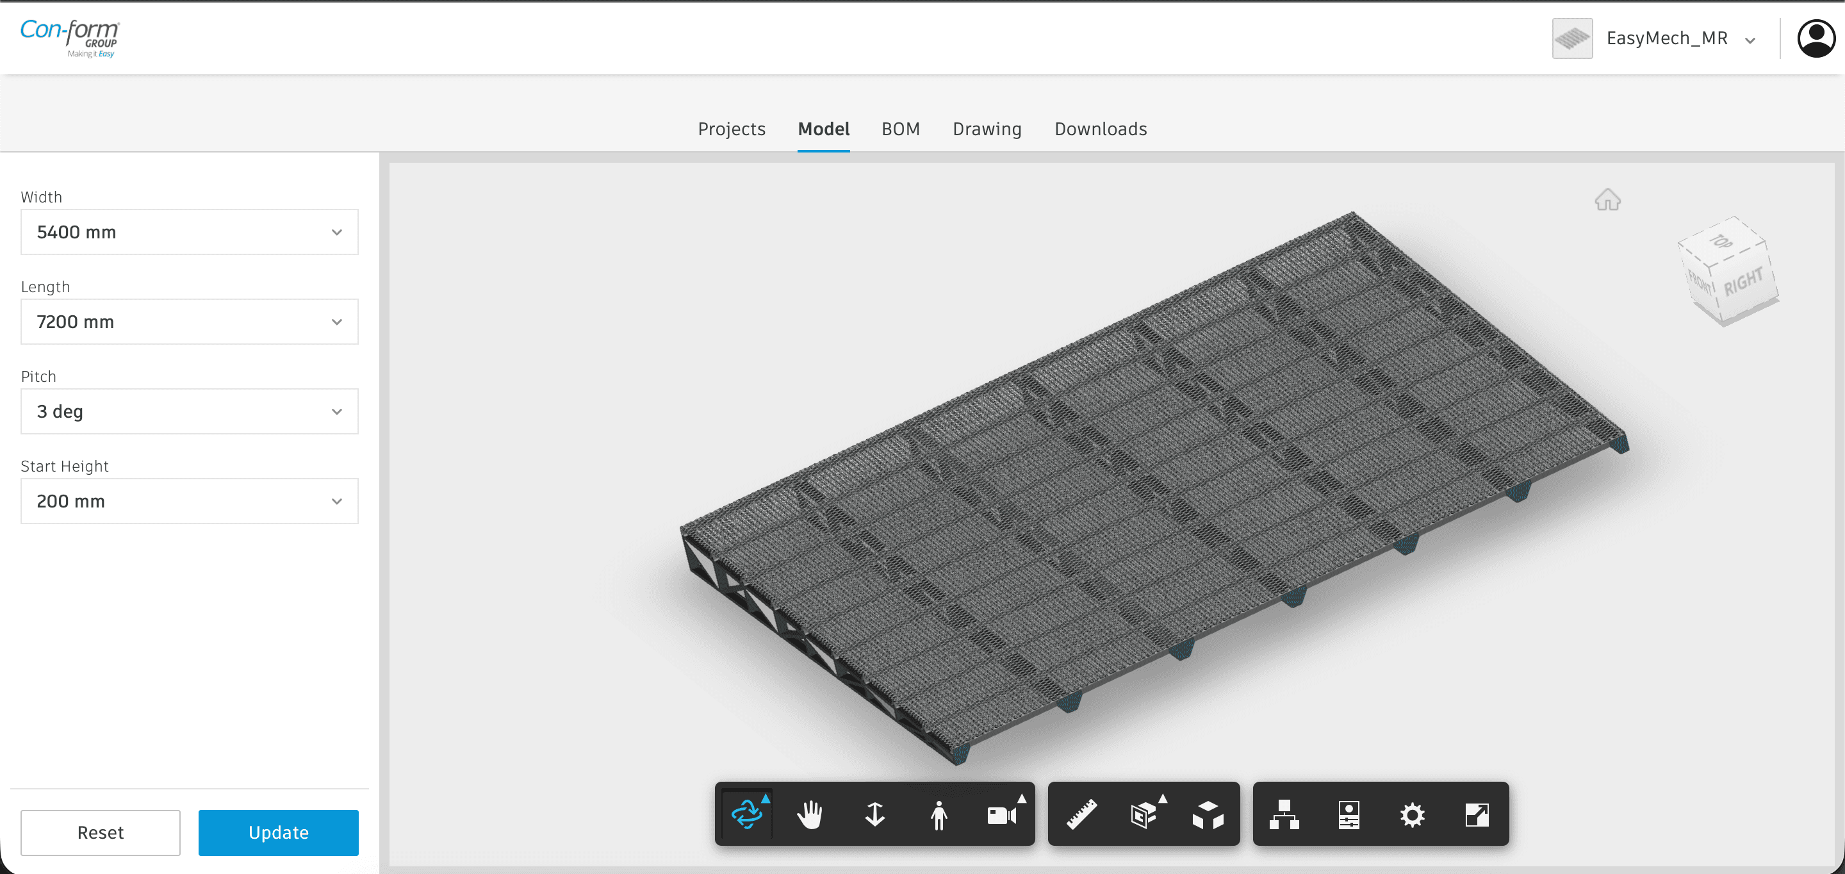Activate the Pan hand tool

coord(810,814)
